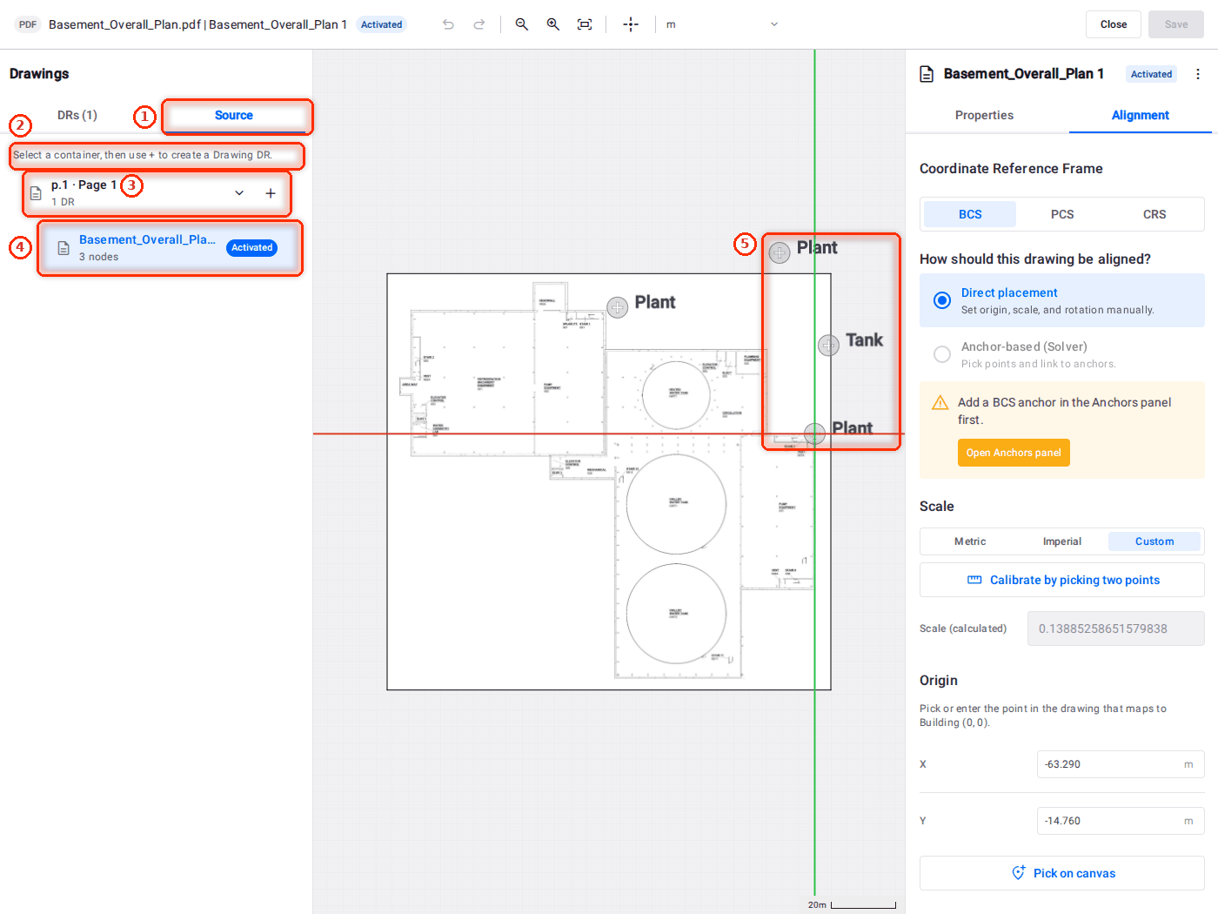Click the Pick on canvas button

(1062, 873)
